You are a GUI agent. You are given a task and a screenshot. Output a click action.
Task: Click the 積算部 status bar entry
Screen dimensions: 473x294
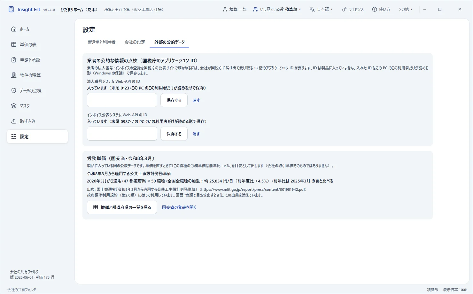(x=432, y=290)
